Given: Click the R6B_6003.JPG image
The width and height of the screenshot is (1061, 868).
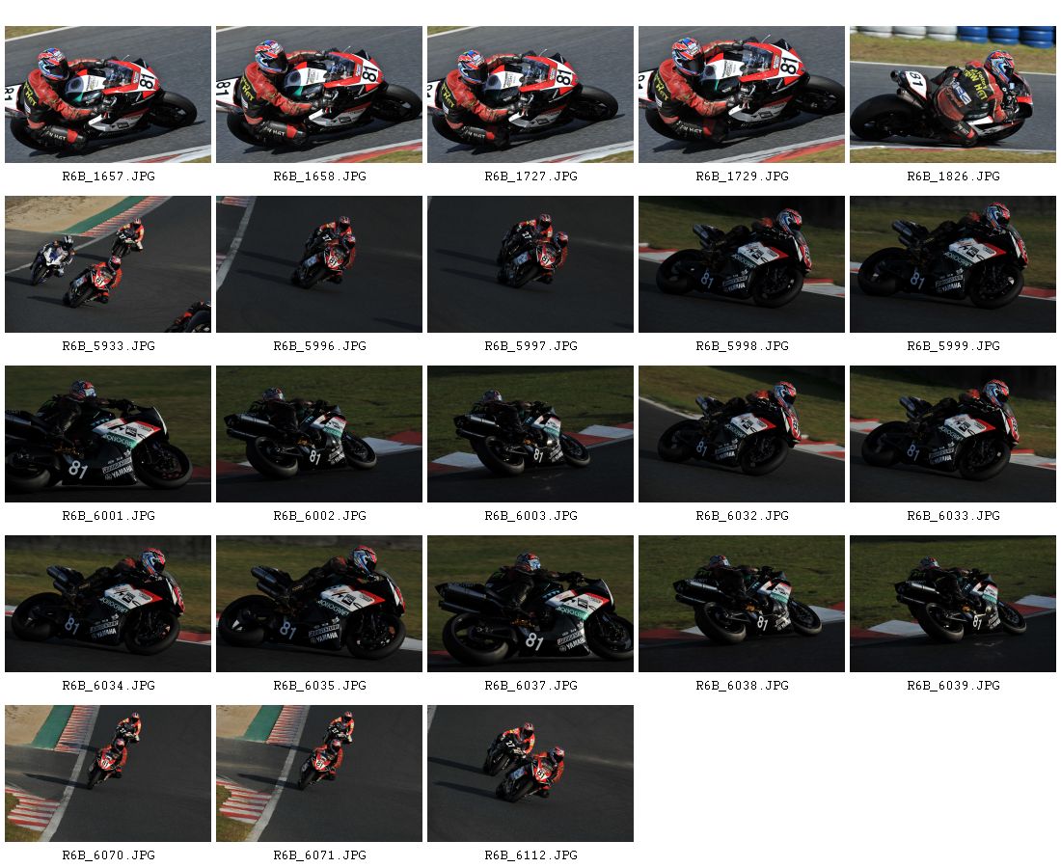Looking at the screenshot, I should [x=530, y=434].
